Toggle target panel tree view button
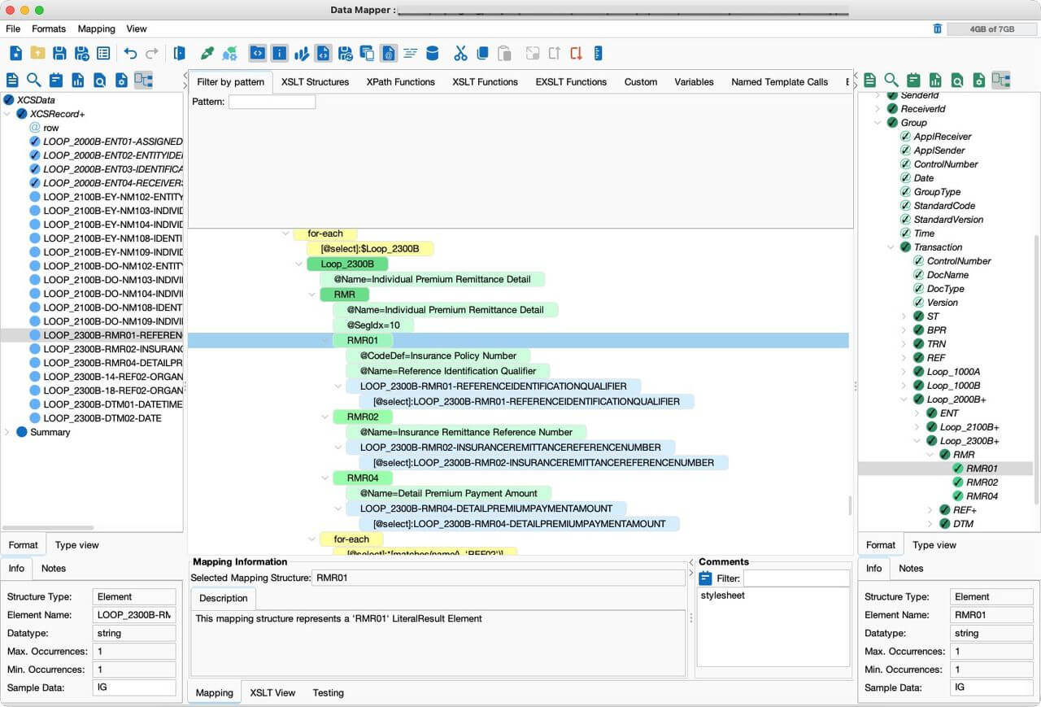This screenshot has width=1041, height=707. (1001, 80)
